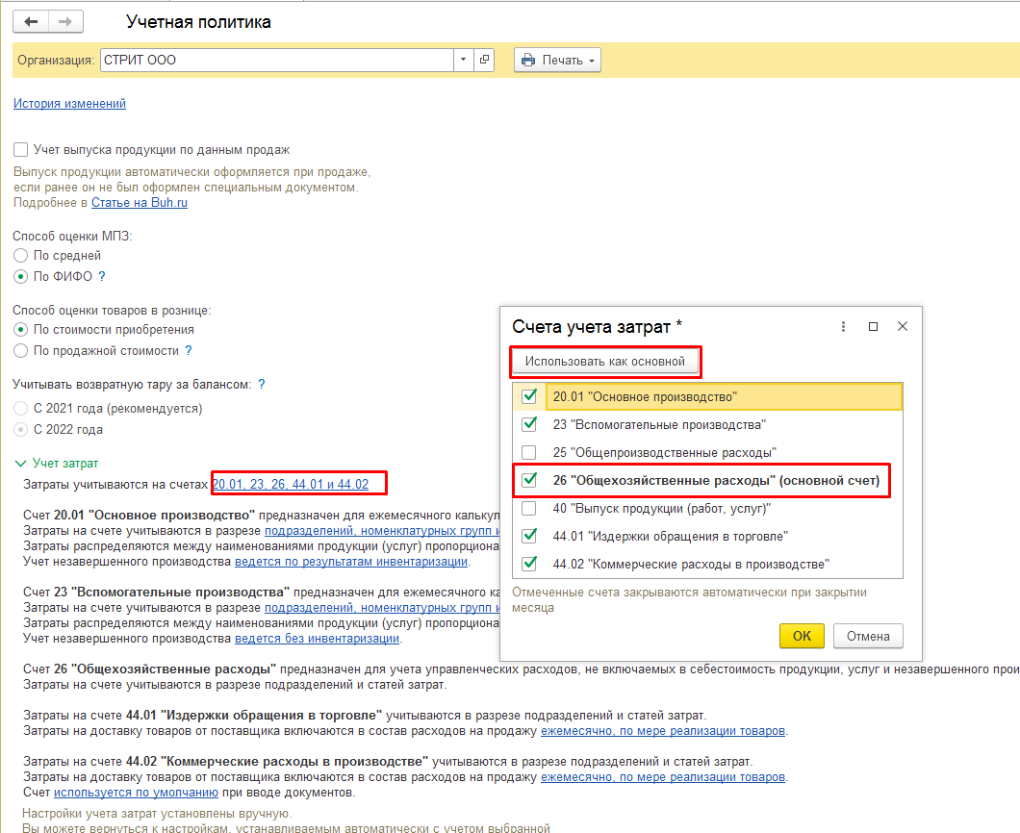Open the dialog's three-dot more menu
Image resolution: width=1020 pixels, height=833 pixels.
point(843,326)
